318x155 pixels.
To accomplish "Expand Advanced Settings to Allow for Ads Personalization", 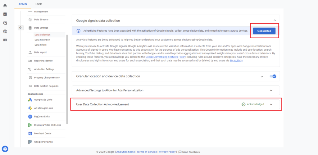I will click(x=271, y=90).
